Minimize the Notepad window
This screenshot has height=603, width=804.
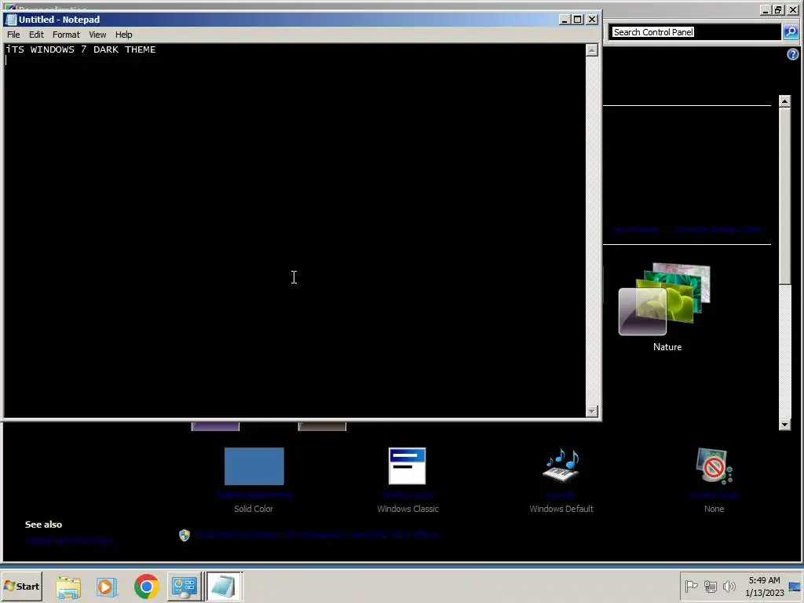click(565, 20)
